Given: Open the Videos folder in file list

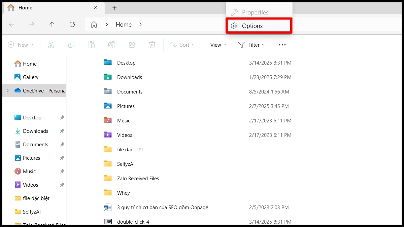Looking at the screenshot, I should click(125, 135).
